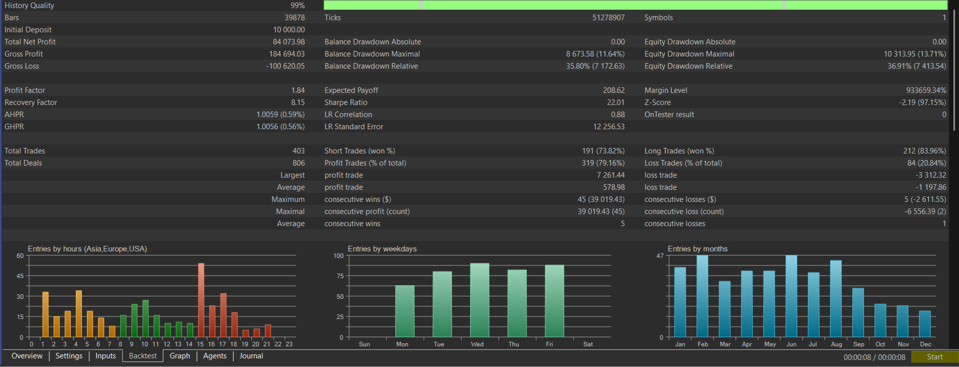Click the Largest profit trade value 7 261.44
This screenshot has width=959, height=367.
[611, 175]
